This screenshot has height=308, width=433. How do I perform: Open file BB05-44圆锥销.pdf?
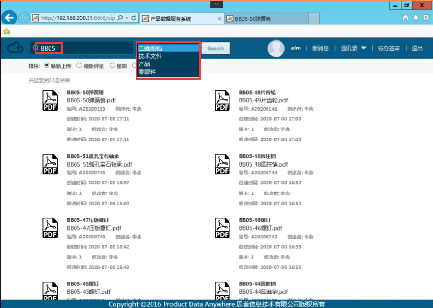click(263, 292)
